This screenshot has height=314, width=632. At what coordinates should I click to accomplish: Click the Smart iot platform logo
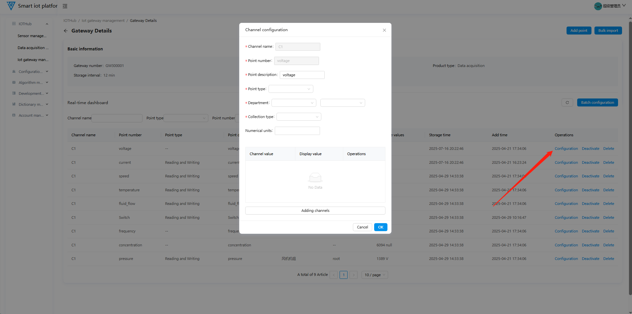[x=11, y=6]
